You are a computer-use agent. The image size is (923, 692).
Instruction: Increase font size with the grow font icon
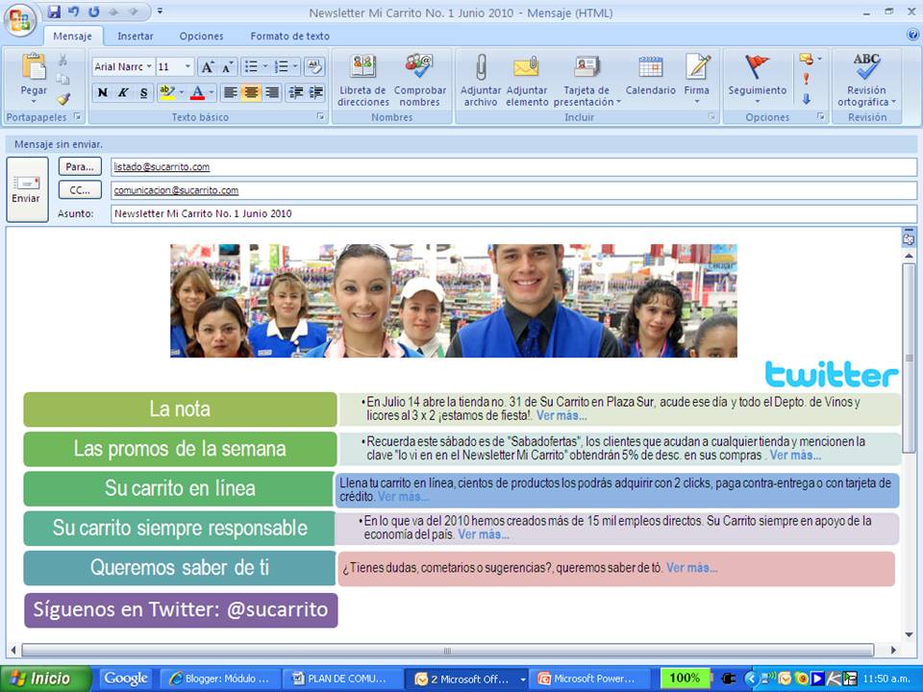208,67
